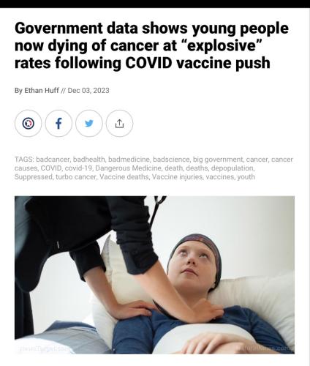The width and height of the screenshot is (310, 366).
Task: Share article via the circular star icon
Action: (28, 123)
